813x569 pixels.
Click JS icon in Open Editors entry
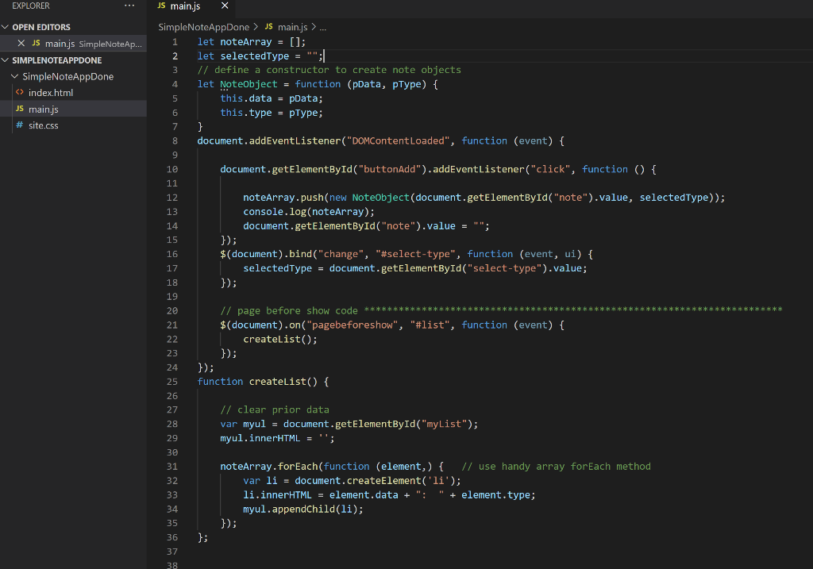(36, 43)
